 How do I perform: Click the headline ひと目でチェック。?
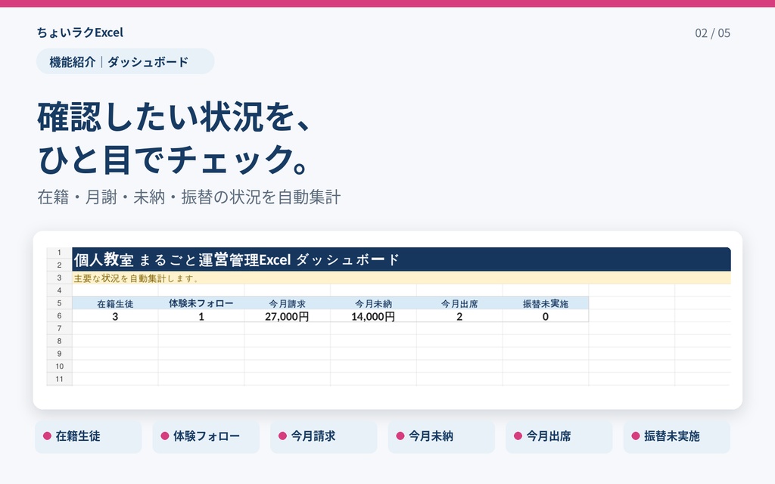pos(174,160)
